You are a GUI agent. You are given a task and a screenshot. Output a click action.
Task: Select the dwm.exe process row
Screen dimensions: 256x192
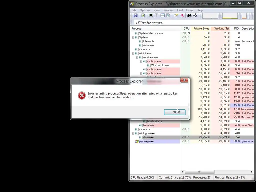pos(192,137)
